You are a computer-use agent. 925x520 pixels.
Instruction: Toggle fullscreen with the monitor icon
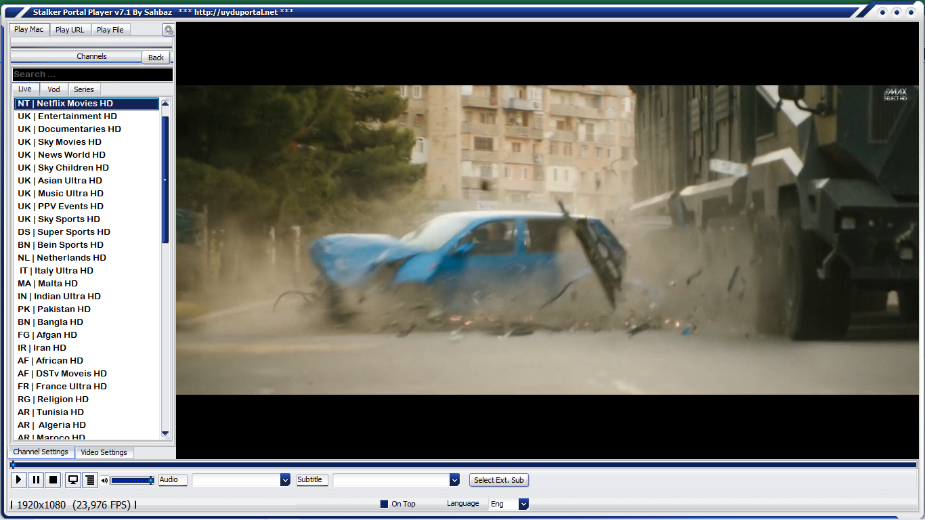pos(73,480)
